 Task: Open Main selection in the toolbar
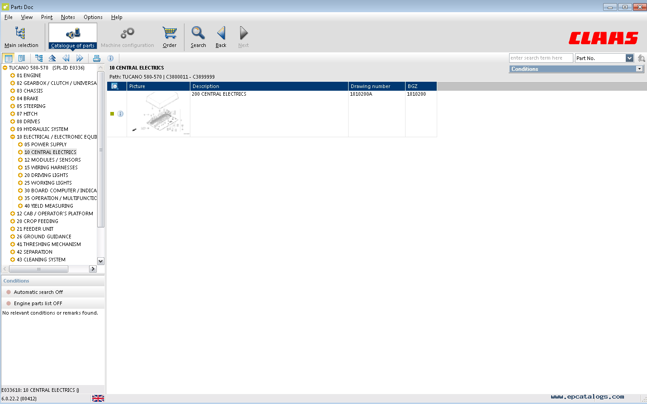point(21,36)
